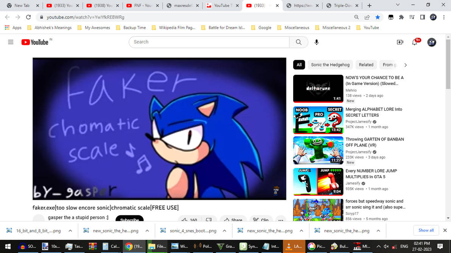The image size is (451, 253).
Task: Open media control icon in toolbar
Action: pos(412,17)
